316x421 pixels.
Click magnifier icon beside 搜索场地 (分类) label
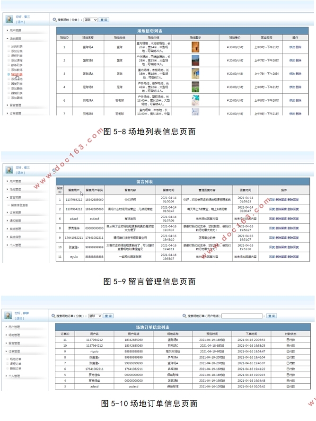55,20
